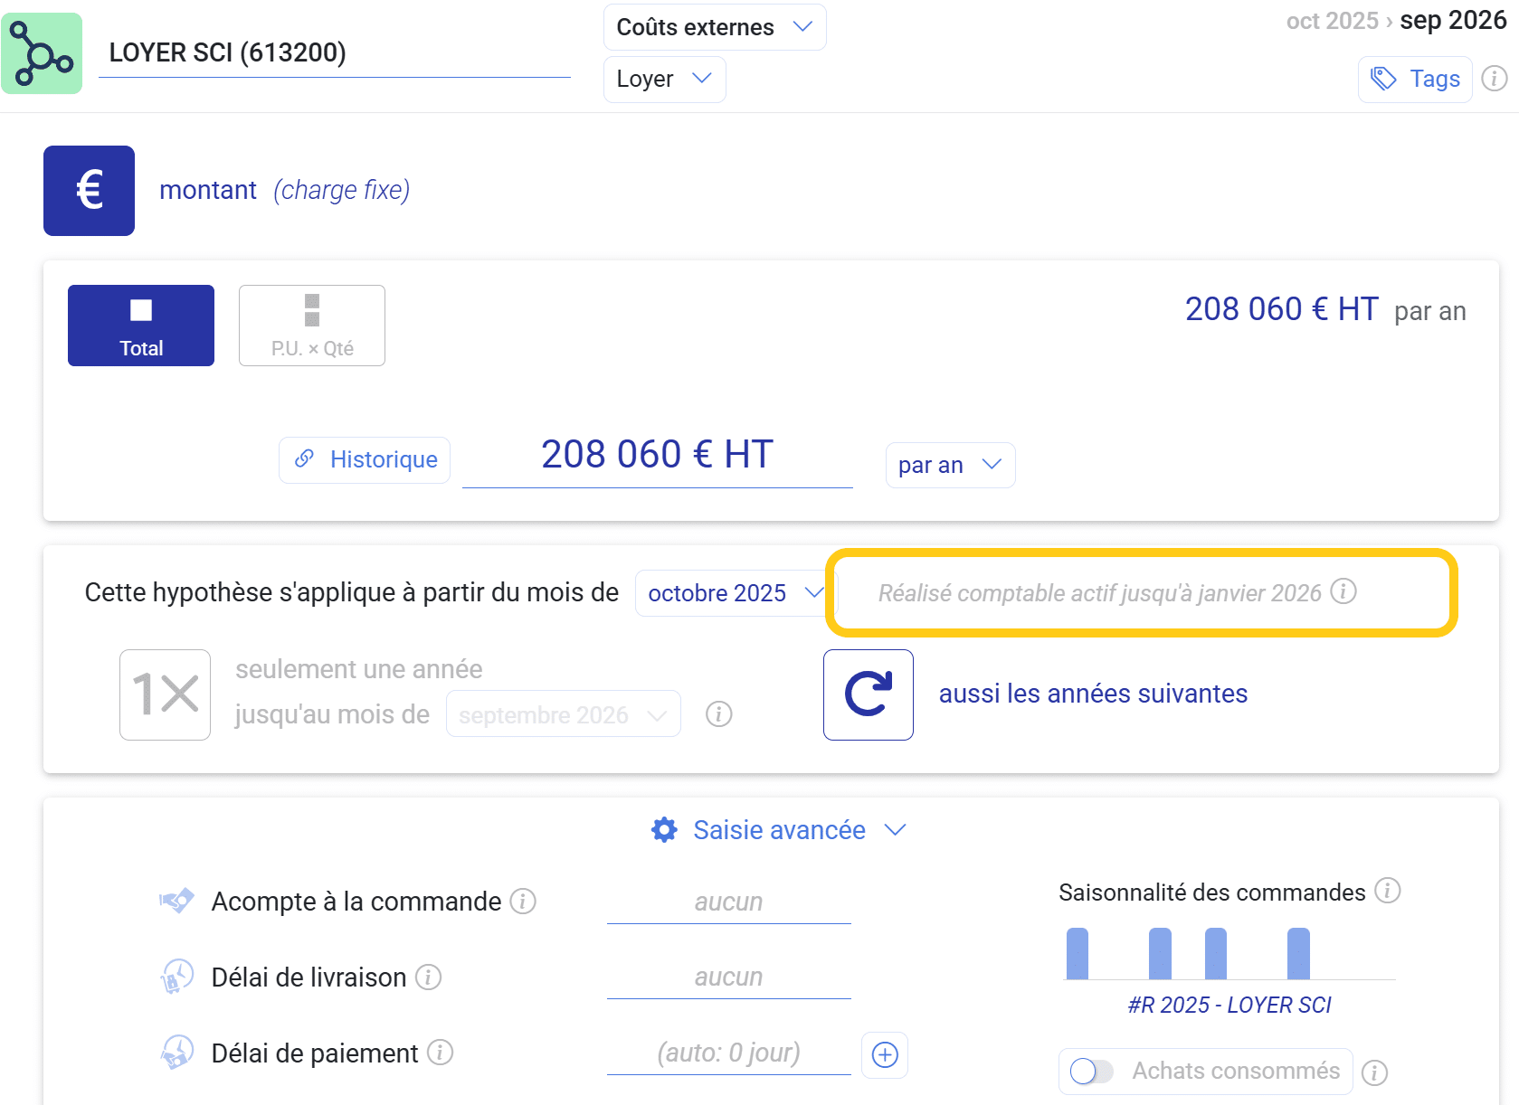Switch to P.U. × Qté mode
The image size is (1519, 1105).
point(312,326)
